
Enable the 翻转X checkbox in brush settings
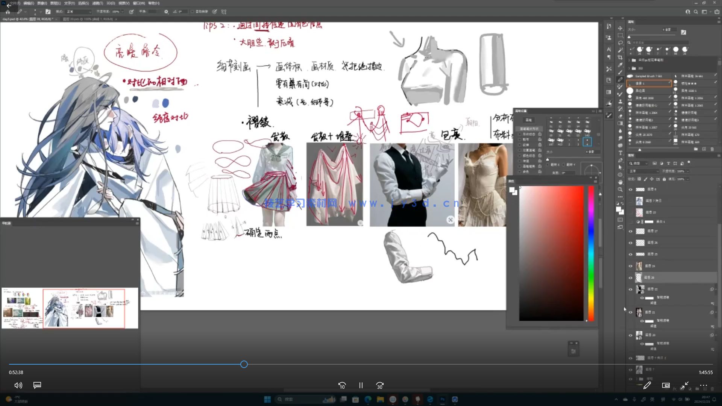click(548, 165)
